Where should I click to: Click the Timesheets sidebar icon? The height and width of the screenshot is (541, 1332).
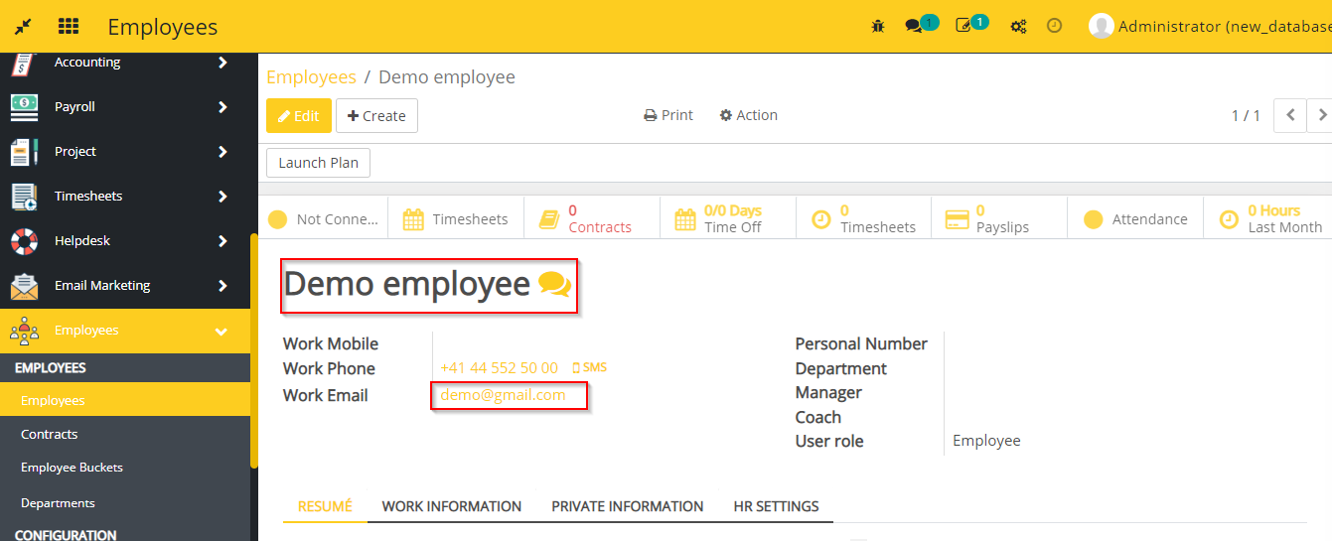(24, 197)
